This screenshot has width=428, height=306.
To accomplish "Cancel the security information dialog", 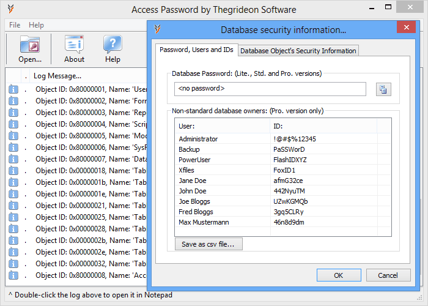I will pos(388,275).
